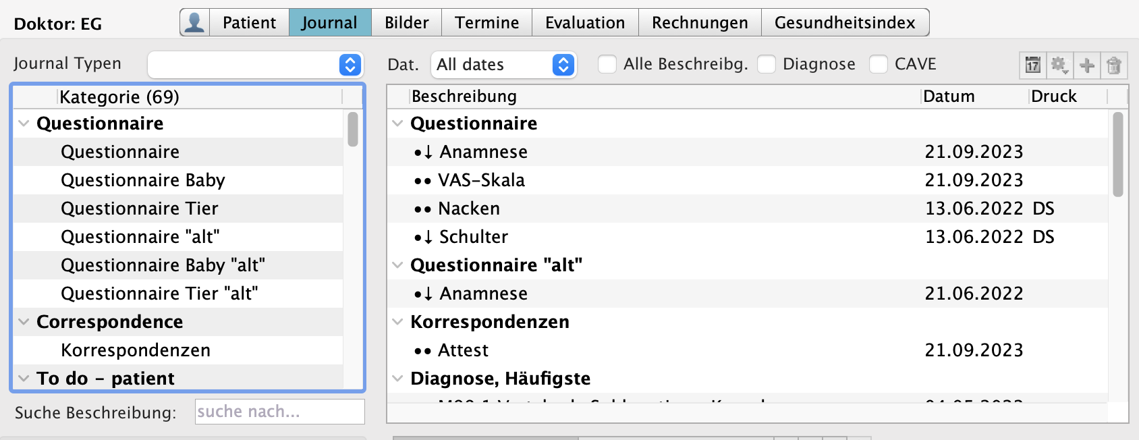Viewport: 1139px width, 440px height.
Task: Delete entry with the trash icon
Action: tap(1114, 65)
